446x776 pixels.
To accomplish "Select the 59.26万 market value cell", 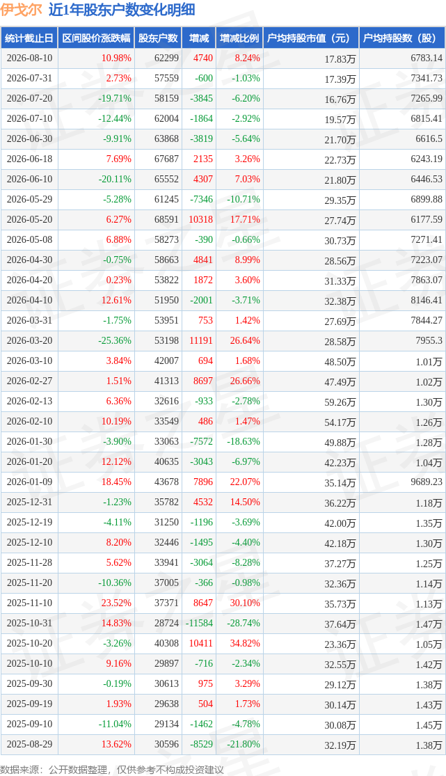I will 340,402.
